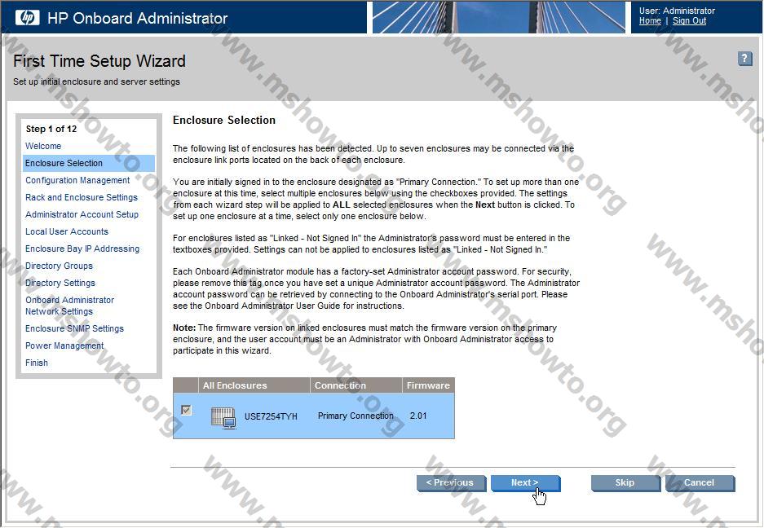Click the Skip button

[625, 482]
